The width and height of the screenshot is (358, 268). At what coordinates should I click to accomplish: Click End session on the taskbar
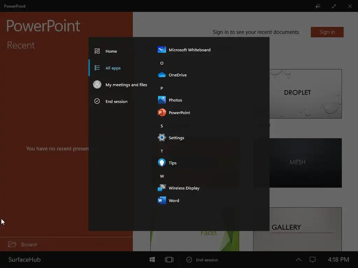[x=202, y=260]
